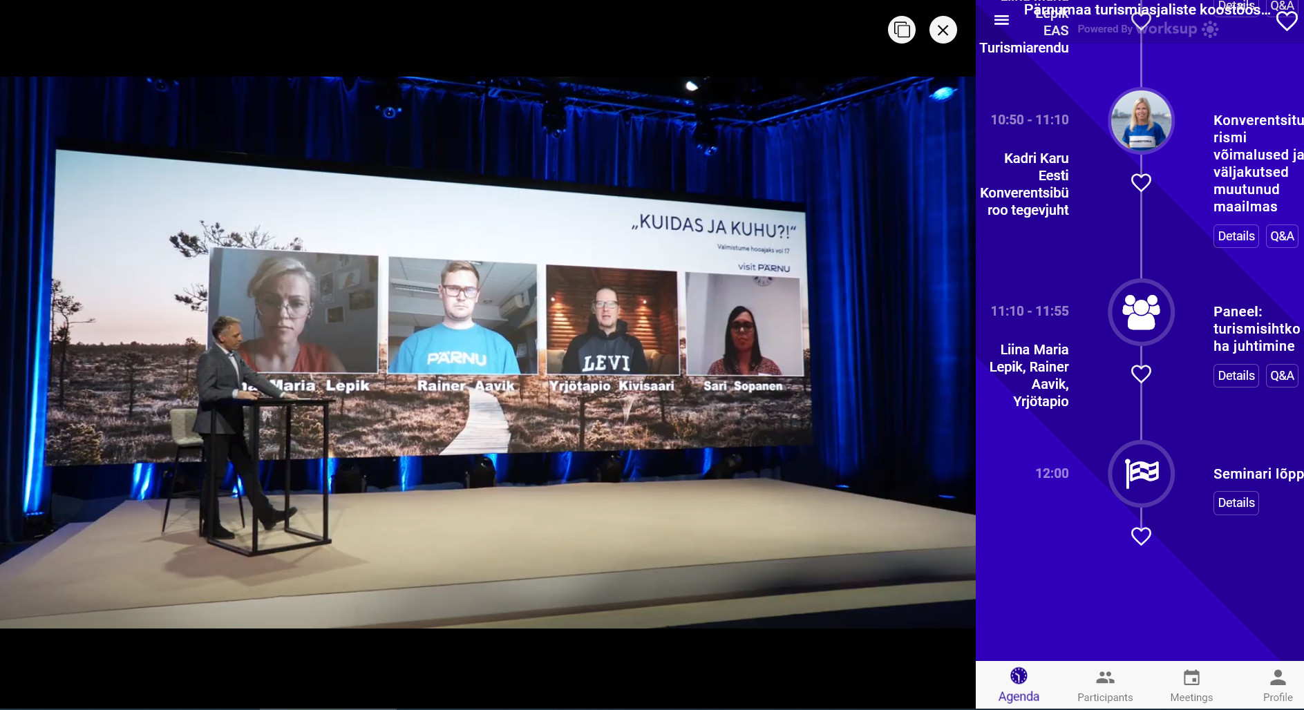Screen dimensions: 1304x710
Task: Open the hamburger menu in the sidebar
Action: 1001,21
